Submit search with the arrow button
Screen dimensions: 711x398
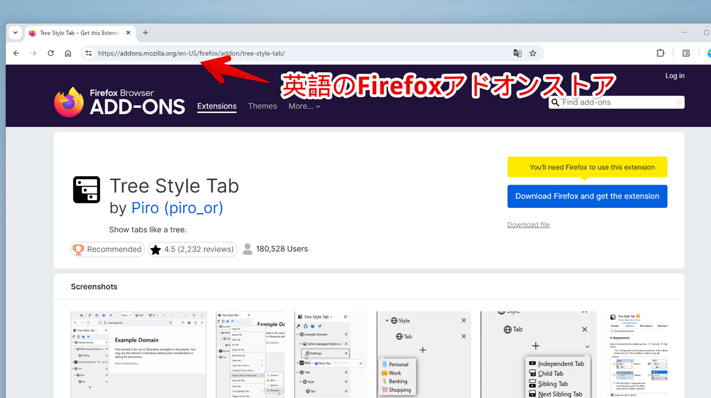(x=678, y=102)
